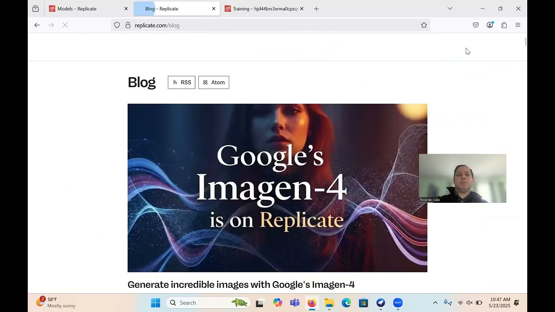555x312 pixels.
Task: Launch Copilot from the taskbar
Action: tap(277, 303)
